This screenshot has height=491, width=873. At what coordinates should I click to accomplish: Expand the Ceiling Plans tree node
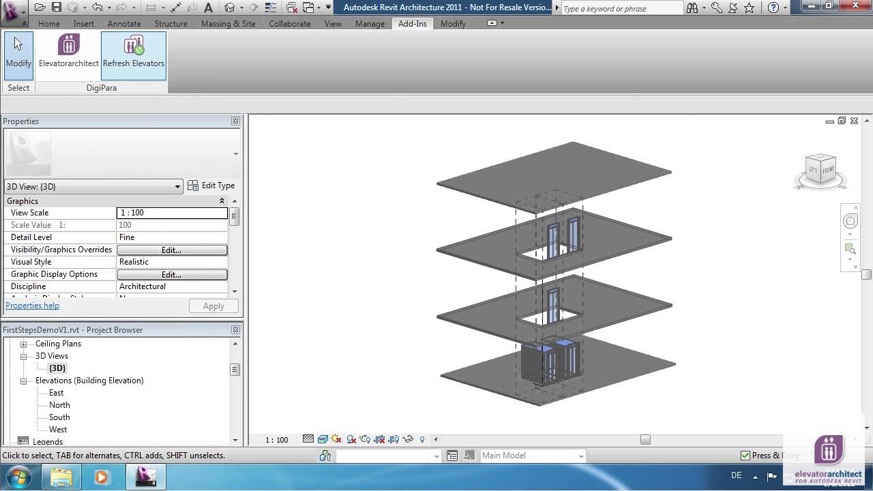click(23, 344)
